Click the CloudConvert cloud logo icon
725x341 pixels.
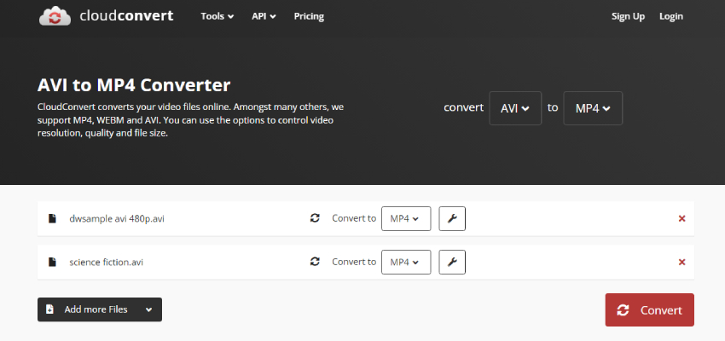coord(55,16)
